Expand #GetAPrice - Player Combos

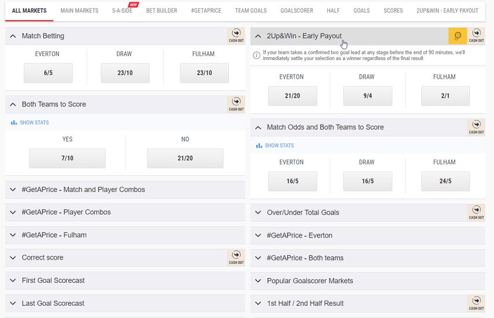point(13,212)
